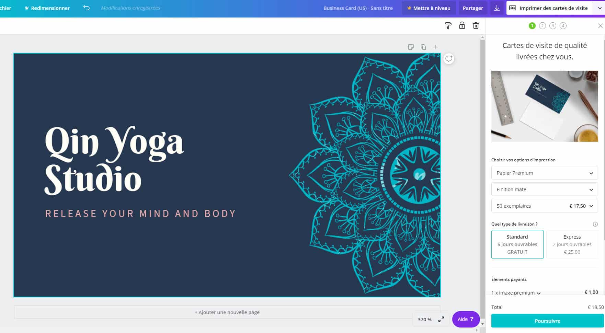605x333 pixels.
Task: Expand the 1 x image premium details
Action: pos(516,293)
